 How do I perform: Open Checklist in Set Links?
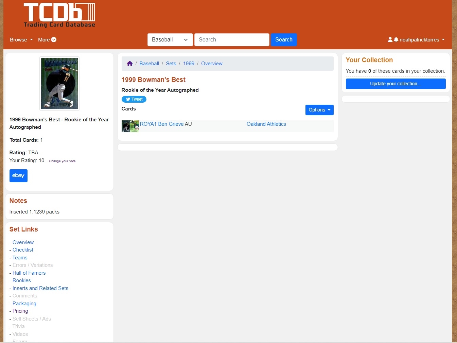pos(23,250)
